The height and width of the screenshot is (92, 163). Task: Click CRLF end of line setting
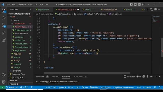click(x=77, y=87)
